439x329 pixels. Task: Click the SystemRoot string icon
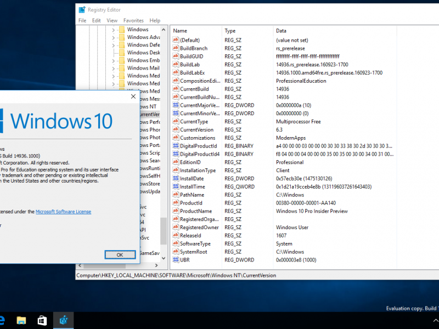176,252
